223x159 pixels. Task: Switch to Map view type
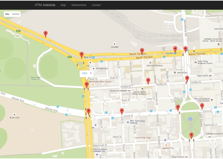click(x=7, y=14)
